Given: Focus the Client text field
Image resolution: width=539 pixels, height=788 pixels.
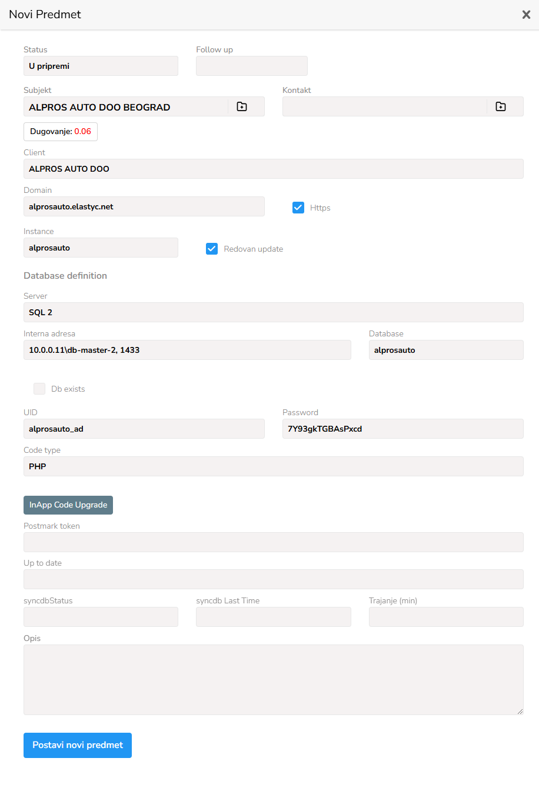Looking at the screenshot, I should click(x=273, y=169).
